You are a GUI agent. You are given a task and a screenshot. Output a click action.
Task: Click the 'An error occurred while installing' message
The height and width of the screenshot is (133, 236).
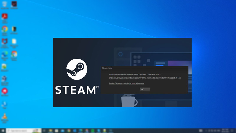coord(135,74)
